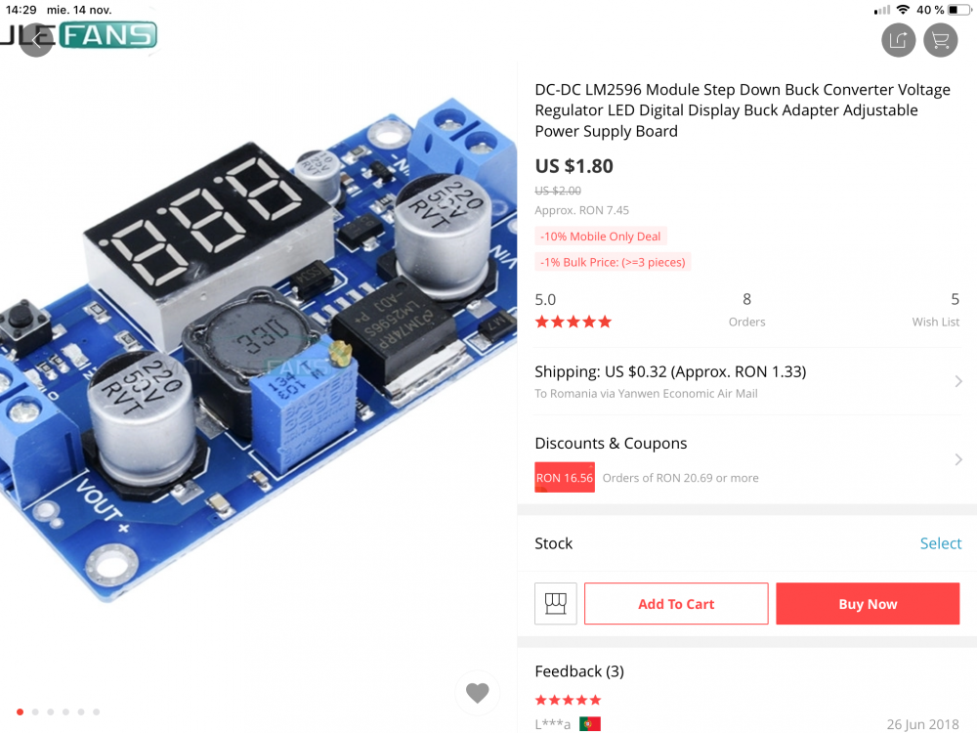Tap the battery status icon
The height and width of the screenshot is (733, 977).
pyautogui.click(x=959, y=10)
